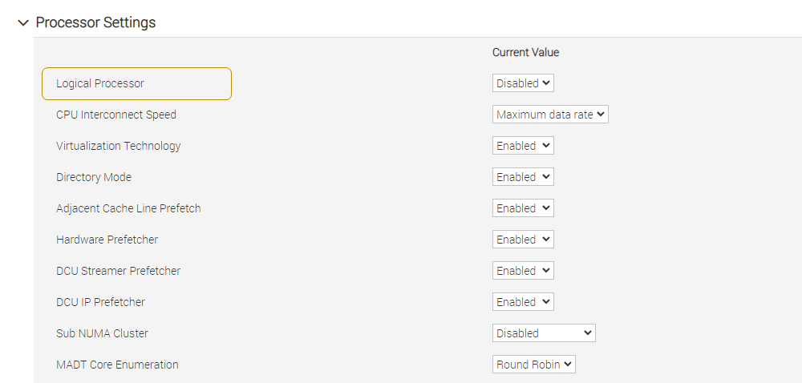Click the Adjacent Cache Line Prefetch label
Screen dimensions: 802x383
click(128, 208)
